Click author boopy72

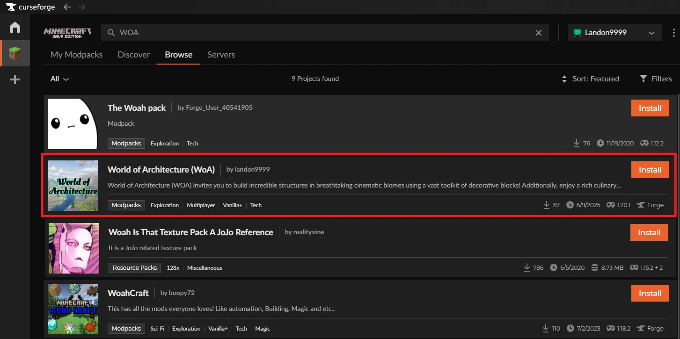click(x=182, y=293)
